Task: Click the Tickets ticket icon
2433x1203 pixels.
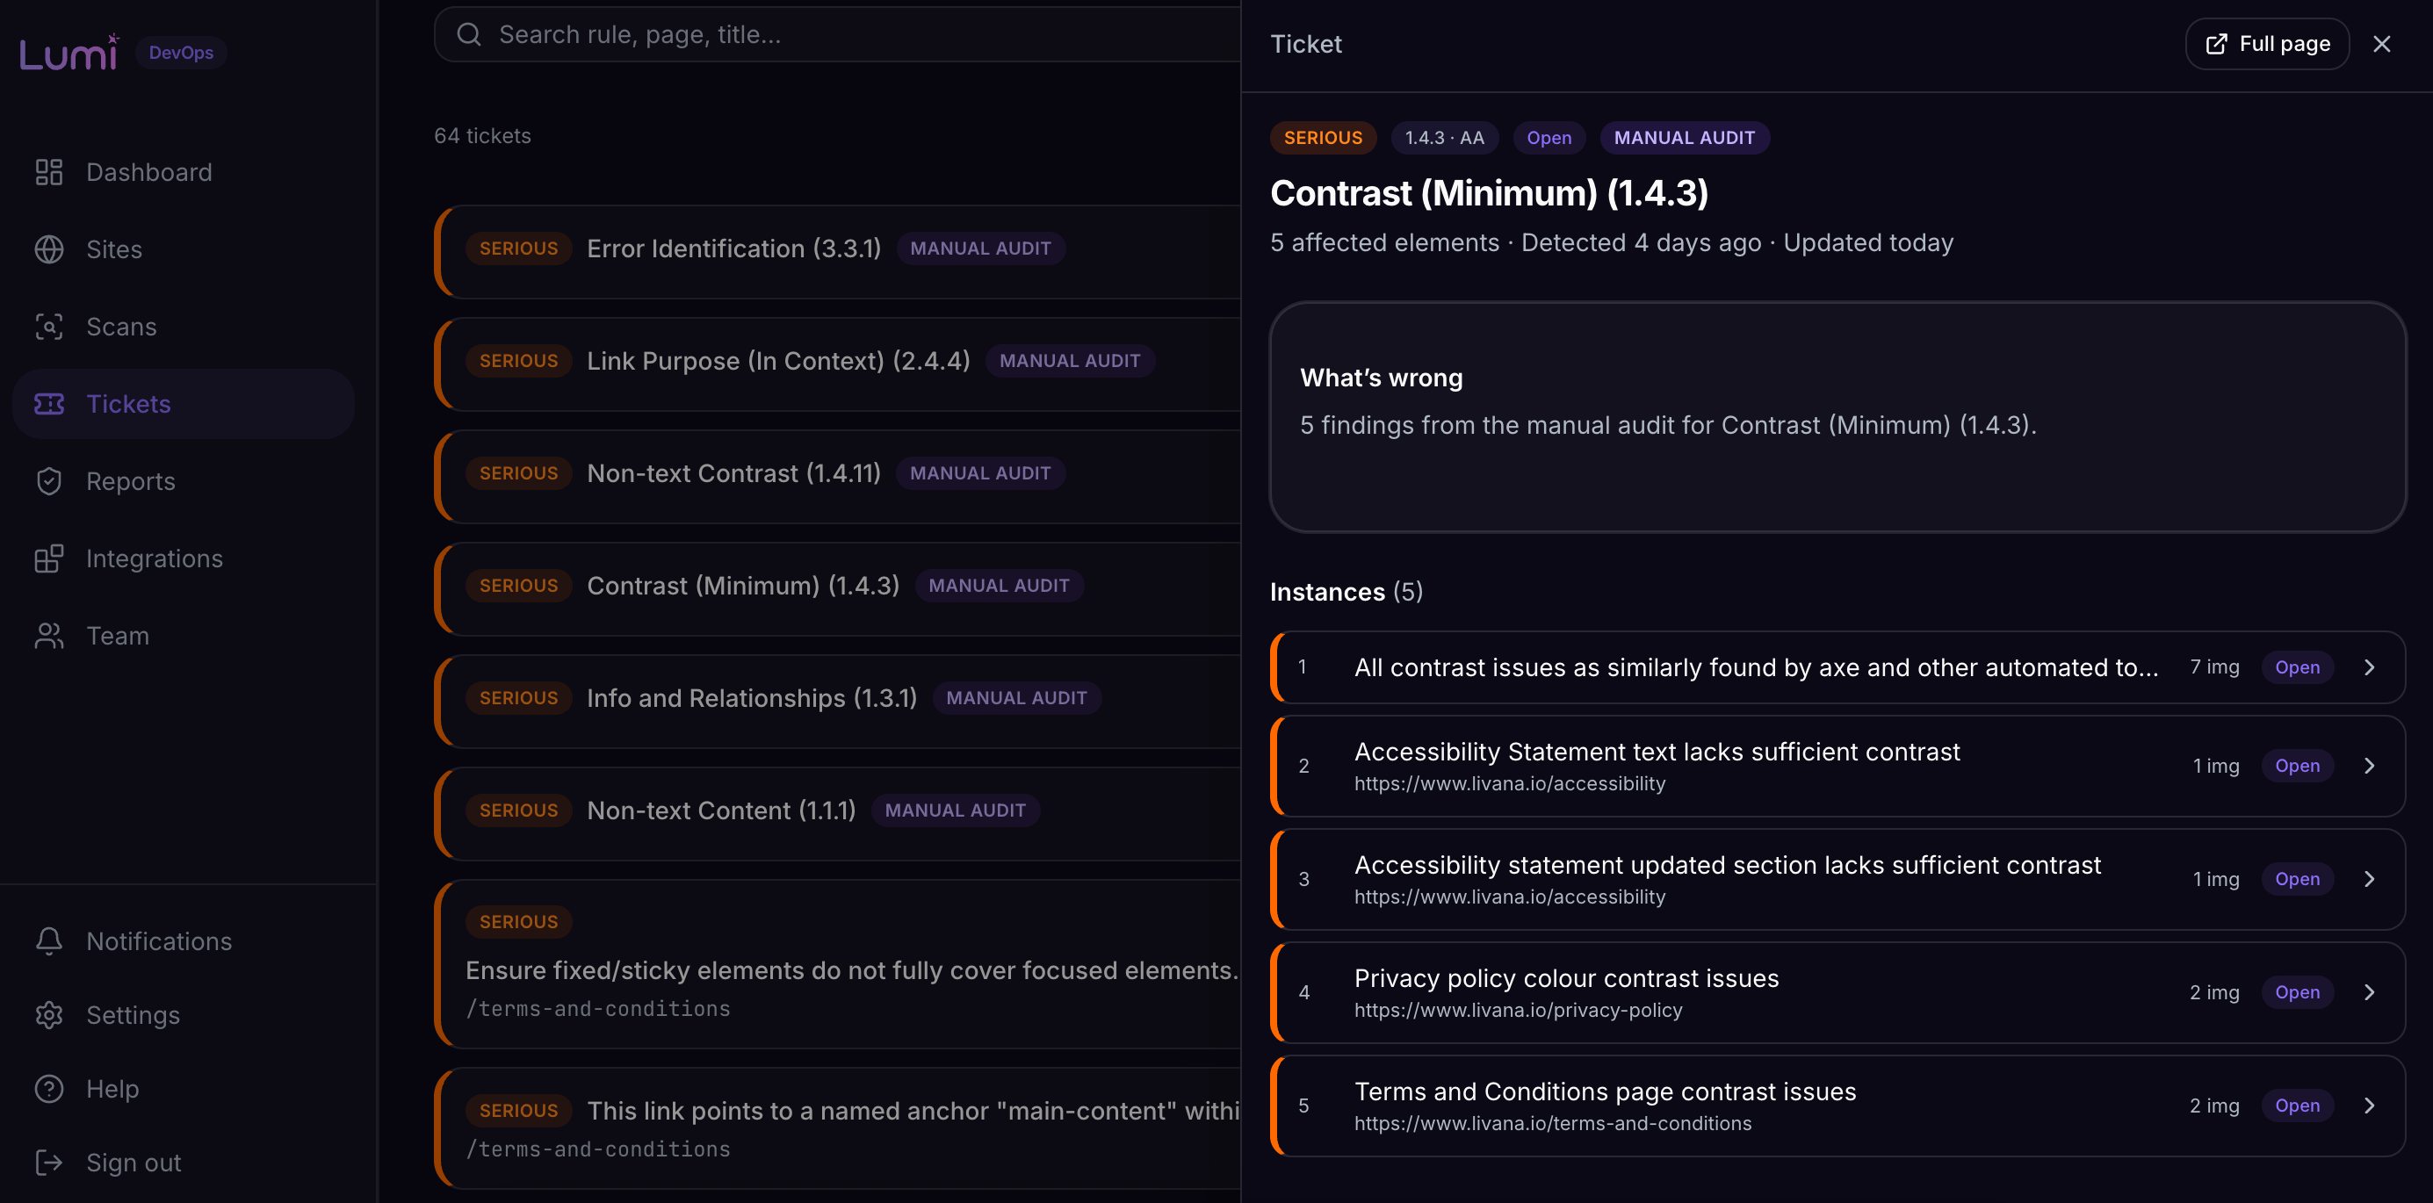Action: click(49, 404)
